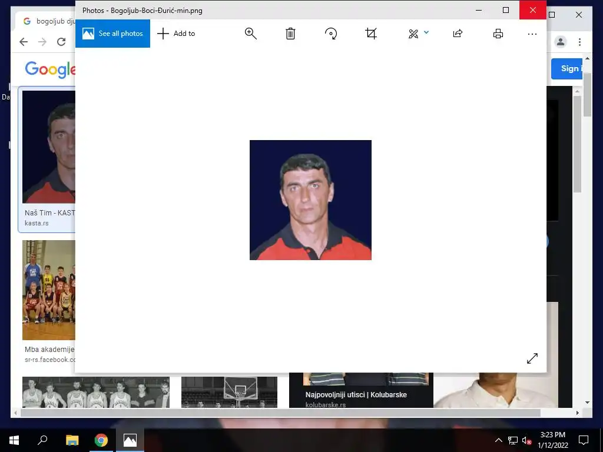
Task: Click the kasta.rs source link
Action: 37,223
